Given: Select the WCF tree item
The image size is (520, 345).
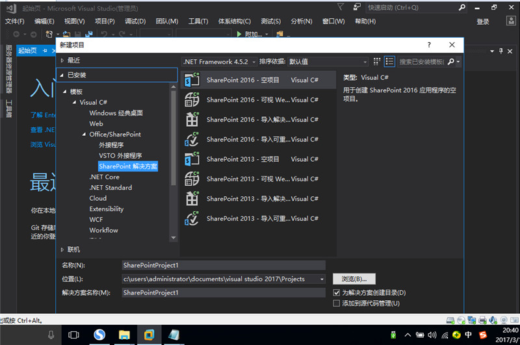Looking at the screenshot, I should [96, 220].
